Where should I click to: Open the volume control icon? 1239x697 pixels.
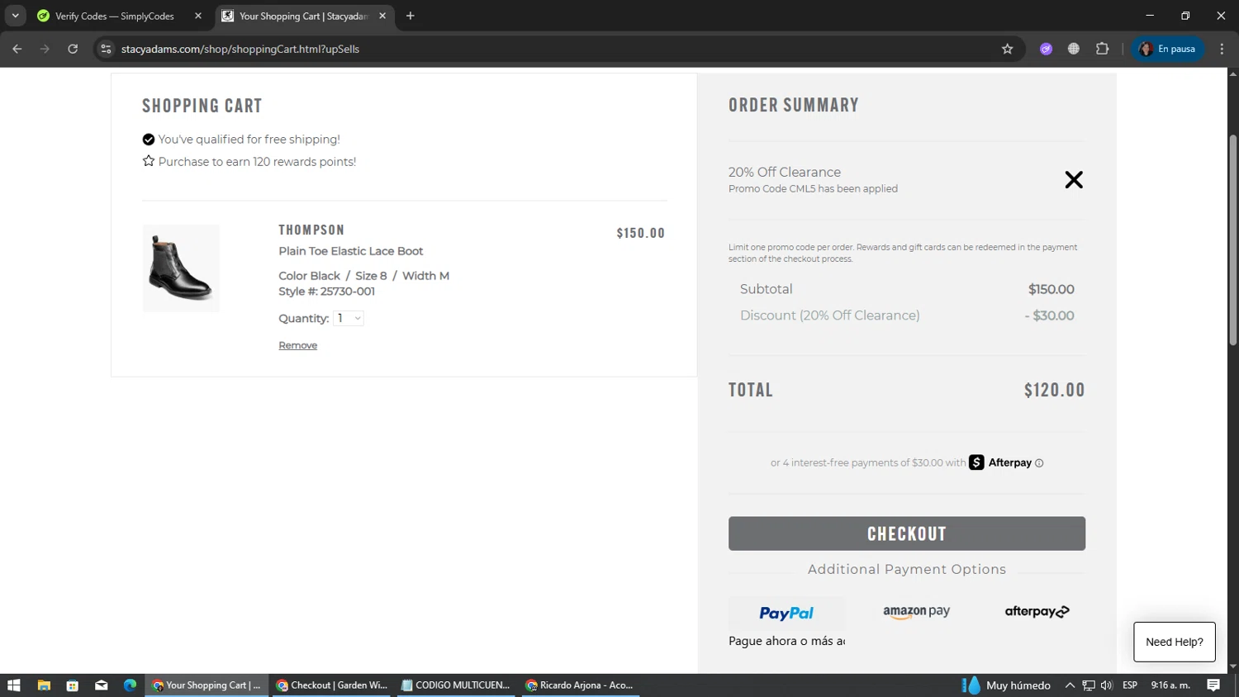(x=1107, y=685)
